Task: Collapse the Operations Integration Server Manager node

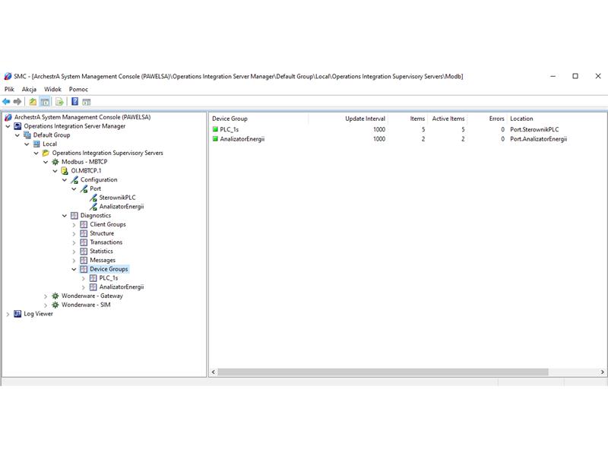Action: click(8, 126)
